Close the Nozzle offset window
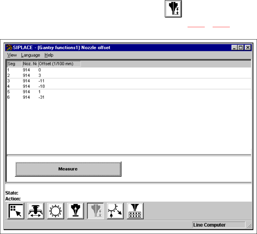Screen dimensions: 257x234 coord(248,47)
